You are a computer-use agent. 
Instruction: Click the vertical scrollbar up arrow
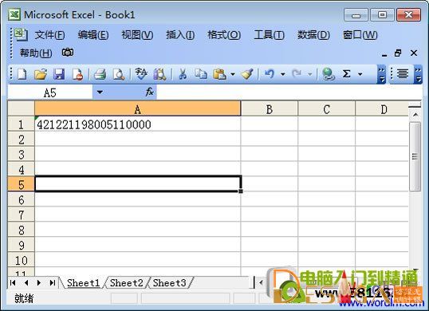point(415,114)
